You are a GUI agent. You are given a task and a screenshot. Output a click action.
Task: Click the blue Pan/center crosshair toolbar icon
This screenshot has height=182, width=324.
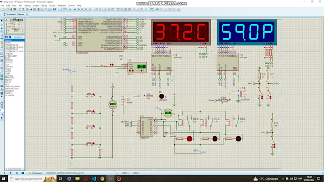75,10
